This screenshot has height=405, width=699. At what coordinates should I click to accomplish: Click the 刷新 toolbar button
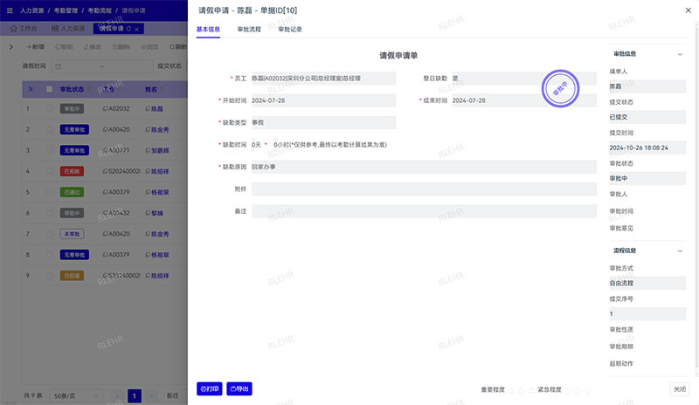point(178,47)
